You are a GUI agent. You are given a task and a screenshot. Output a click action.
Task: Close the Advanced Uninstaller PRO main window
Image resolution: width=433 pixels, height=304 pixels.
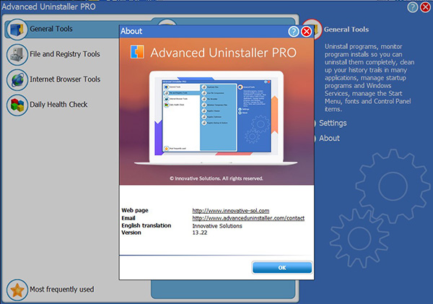coord(426,7)
